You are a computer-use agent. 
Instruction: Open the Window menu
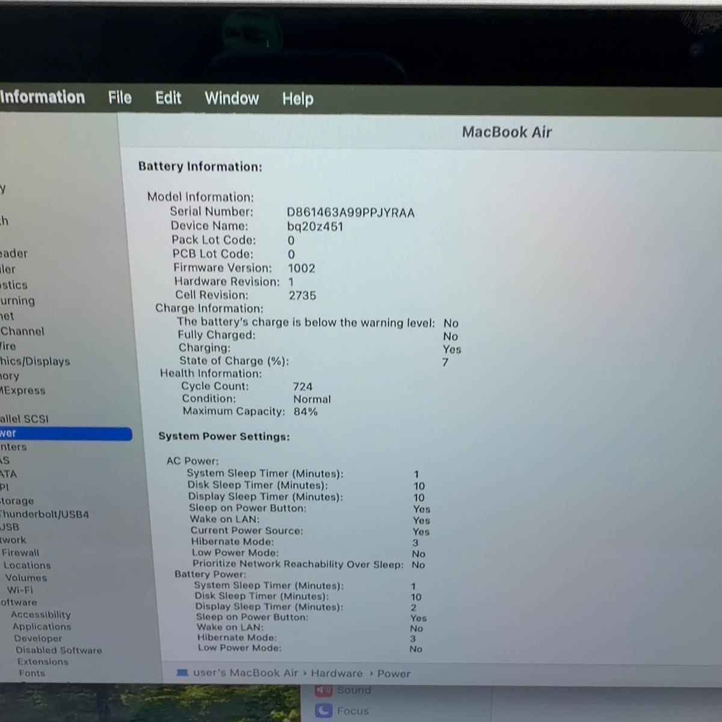pos(232,99)
